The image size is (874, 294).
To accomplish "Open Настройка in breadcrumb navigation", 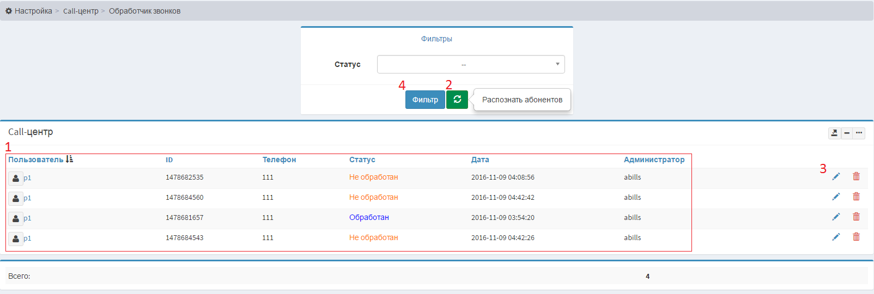I will pos(33,11).
